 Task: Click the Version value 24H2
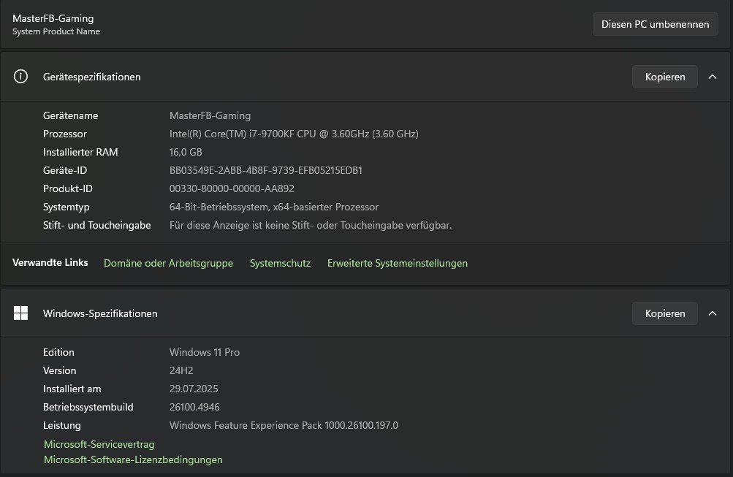click(181, 370)
